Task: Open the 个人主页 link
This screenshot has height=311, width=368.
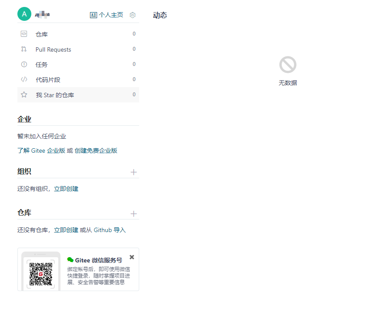Action: [x=111, y=15]
